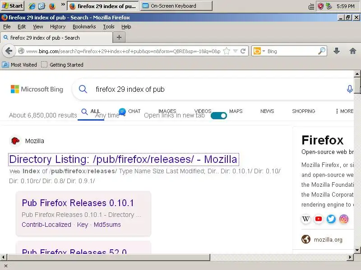Open the Help menu
The width and height of the screenshot is (361, 270).
coord(126,27)
